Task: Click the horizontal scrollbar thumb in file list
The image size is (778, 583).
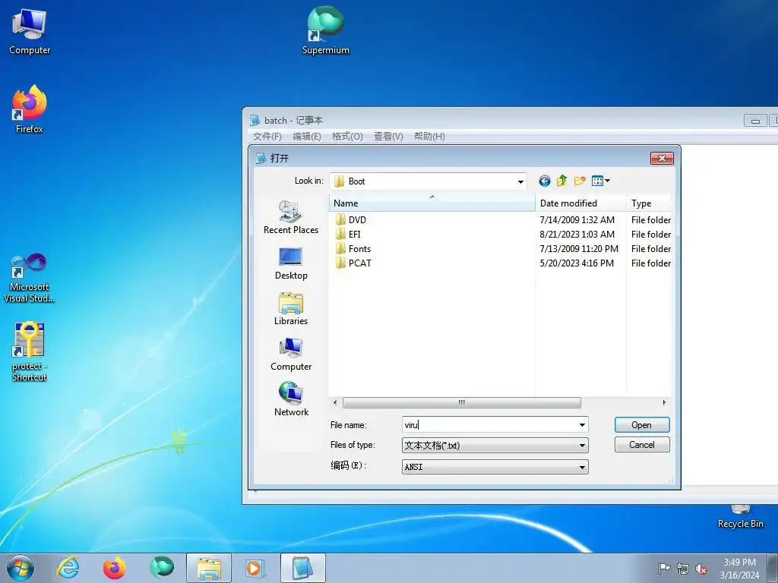Action: tap(461, 402)
